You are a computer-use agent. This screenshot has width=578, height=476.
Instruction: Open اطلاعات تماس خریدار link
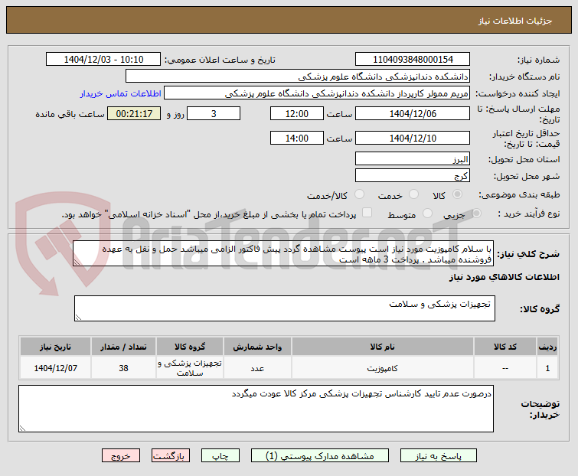click(x=120, y=93)
